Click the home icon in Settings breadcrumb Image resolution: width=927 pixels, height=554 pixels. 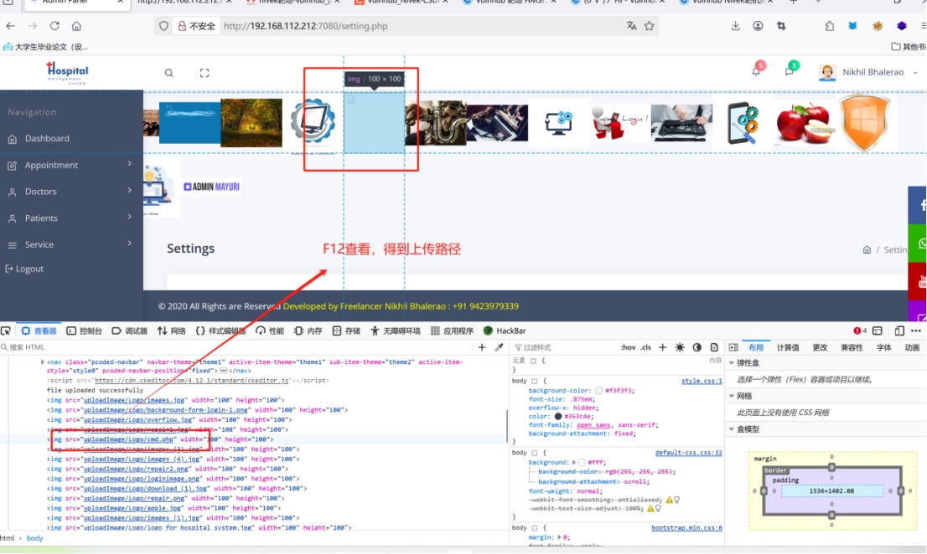click(867, 249)
